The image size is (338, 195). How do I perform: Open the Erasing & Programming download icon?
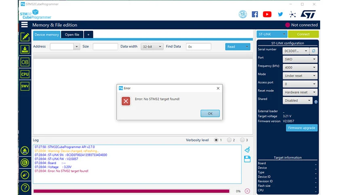25,50
